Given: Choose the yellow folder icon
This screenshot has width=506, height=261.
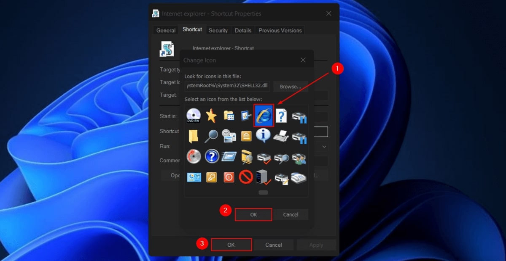Looking at the screenshot, I should click(194, 136).
